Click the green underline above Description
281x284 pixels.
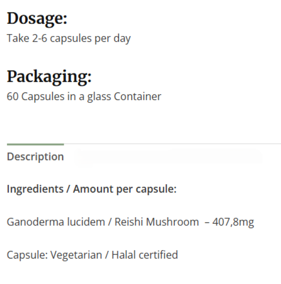point(35,144)
